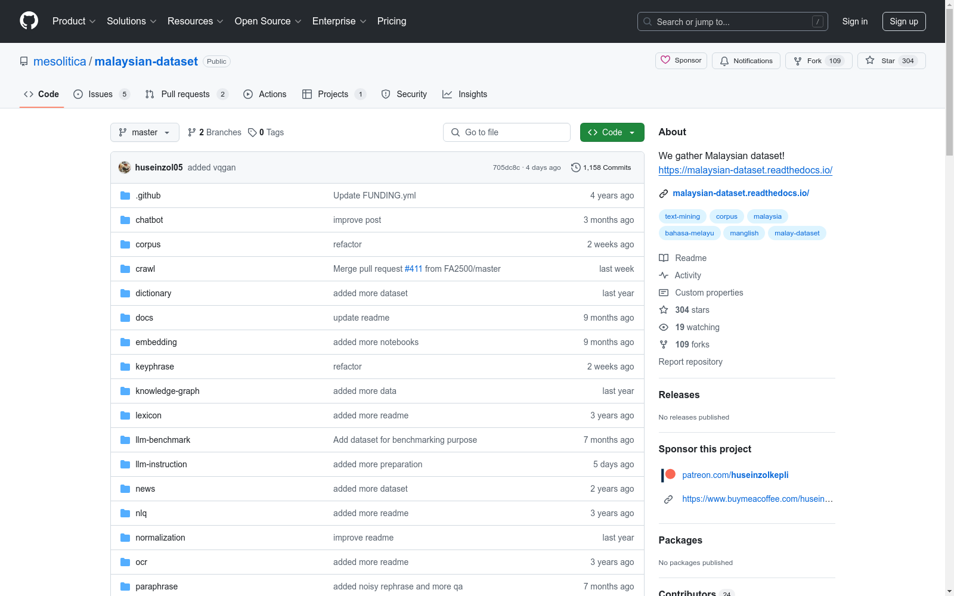Click the folder icon for ocr
This screenshot has width=954, height=596.
(x=125, y=562)
